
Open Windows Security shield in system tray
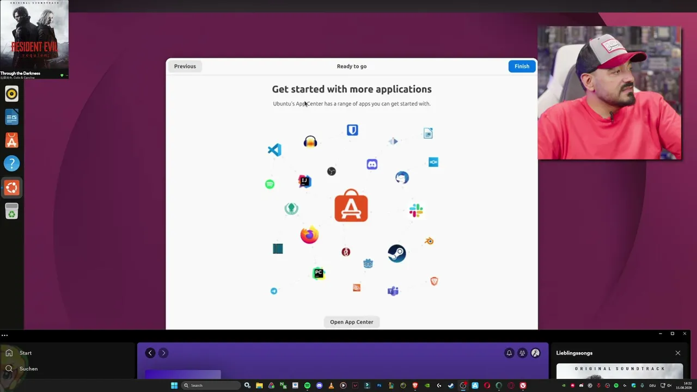coord(633,385)
